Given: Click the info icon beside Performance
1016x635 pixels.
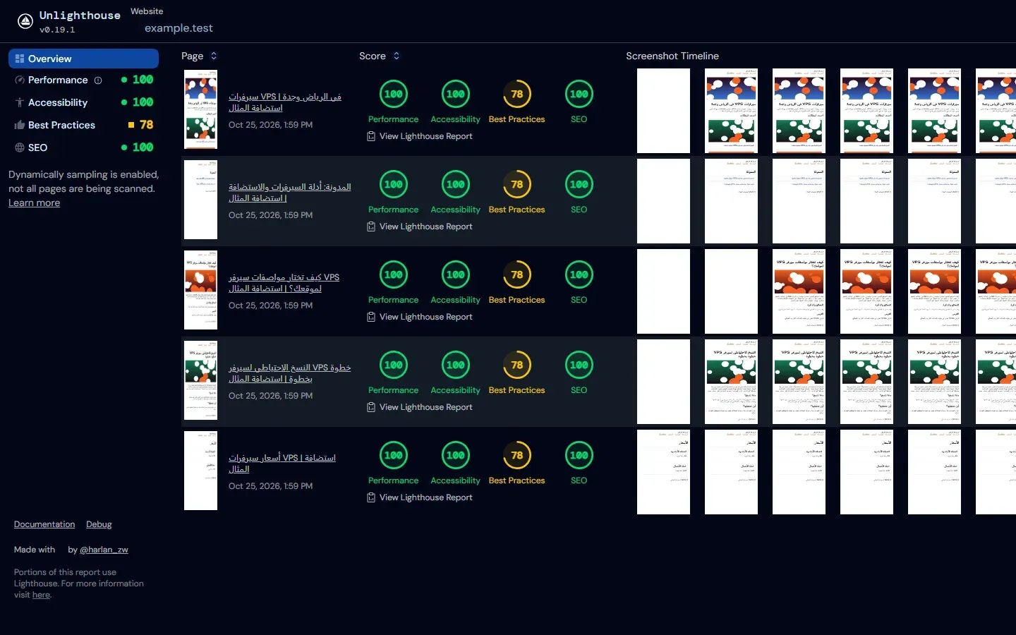Looking at the screenshot, I should (x=98, y=80).
